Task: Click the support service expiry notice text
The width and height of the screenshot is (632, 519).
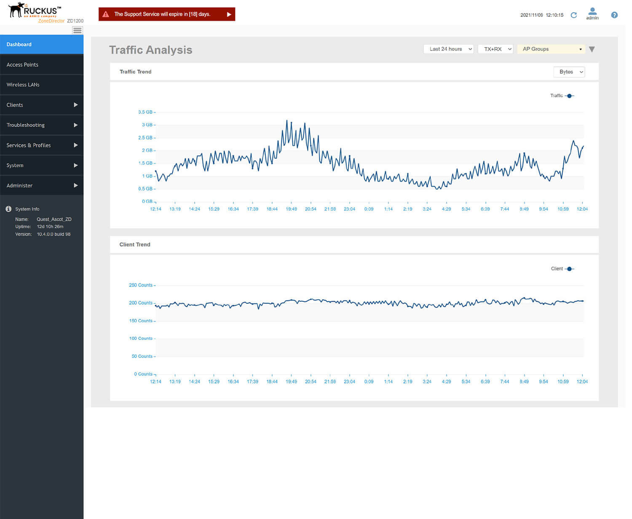Action: click(162, 14)
